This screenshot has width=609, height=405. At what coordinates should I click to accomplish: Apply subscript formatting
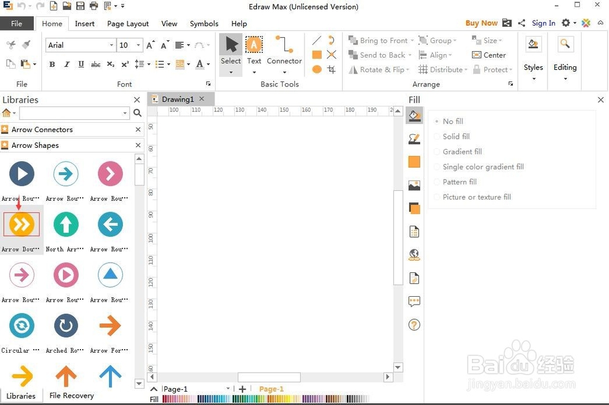pos(111,64)
